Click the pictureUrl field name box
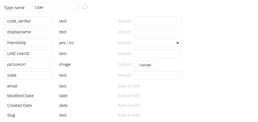This screenshot has height=122, width=258. (28, 64)
